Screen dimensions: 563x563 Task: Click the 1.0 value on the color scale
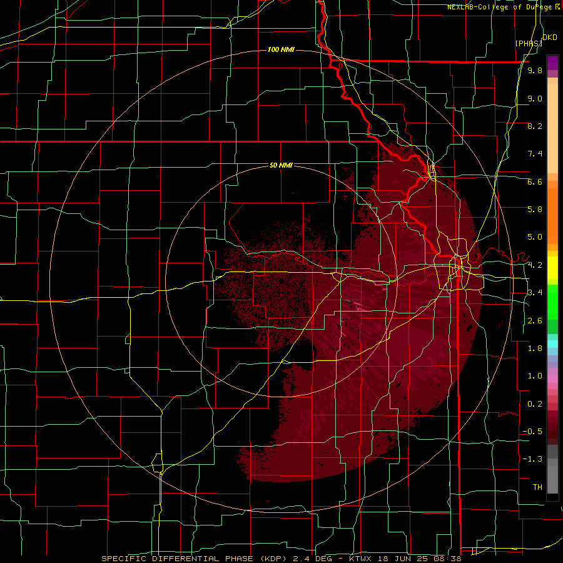click(535, 376)
